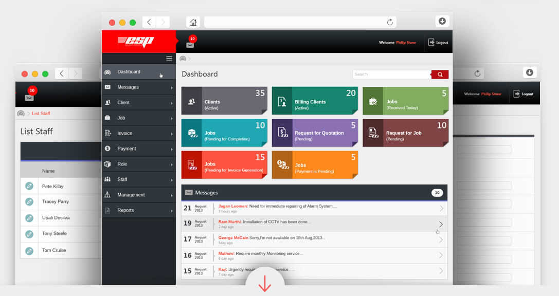Edit Upali Desilva row pencil icon
This screenshot has height=296, width=559.
(29, 217)
